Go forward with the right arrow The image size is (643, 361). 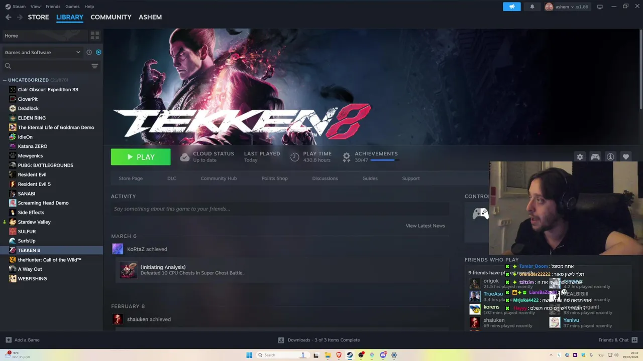tap(20, 17)
